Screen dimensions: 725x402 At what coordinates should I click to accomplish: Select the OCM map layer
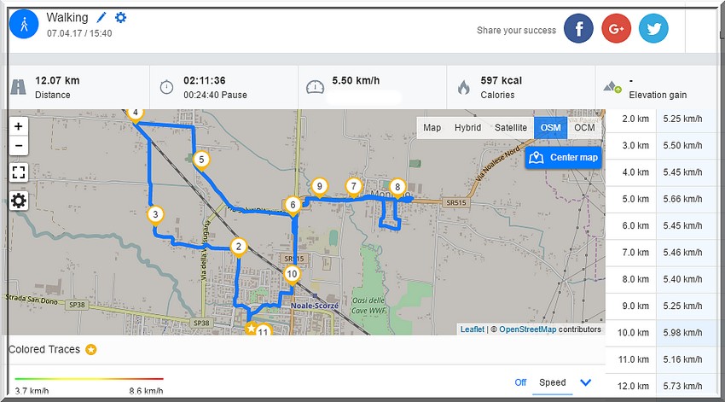tap(584, 128)
